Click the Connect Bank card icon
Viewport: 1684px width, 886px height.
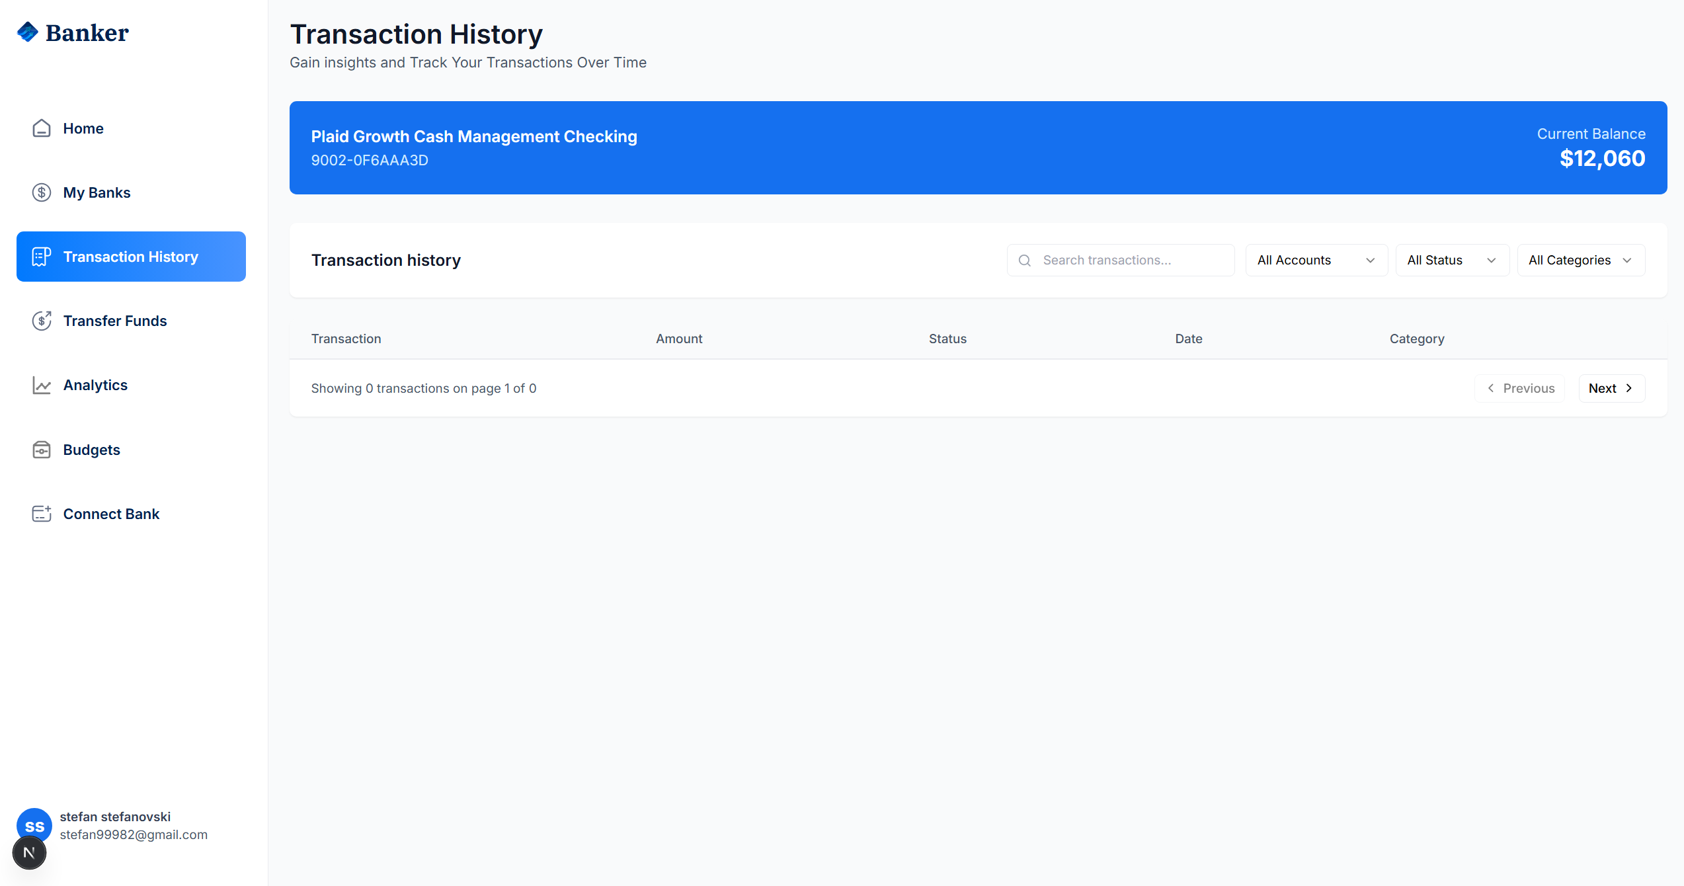[41, 514]
